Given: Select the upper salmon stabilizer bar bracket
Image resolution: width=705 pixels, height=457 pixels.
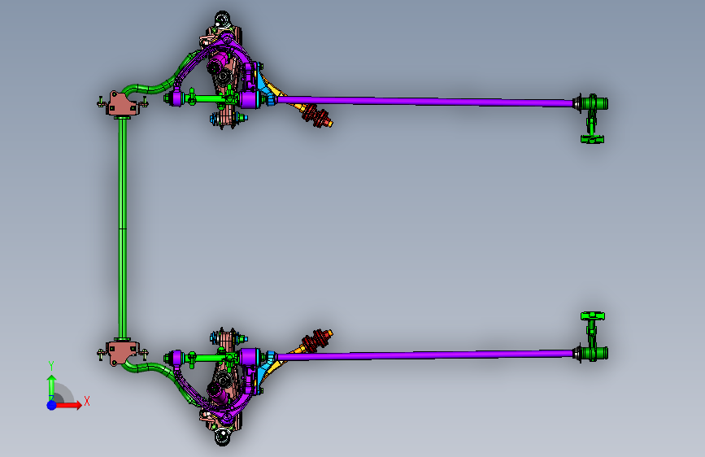Looking at the screenshot, I should (121, 103).
